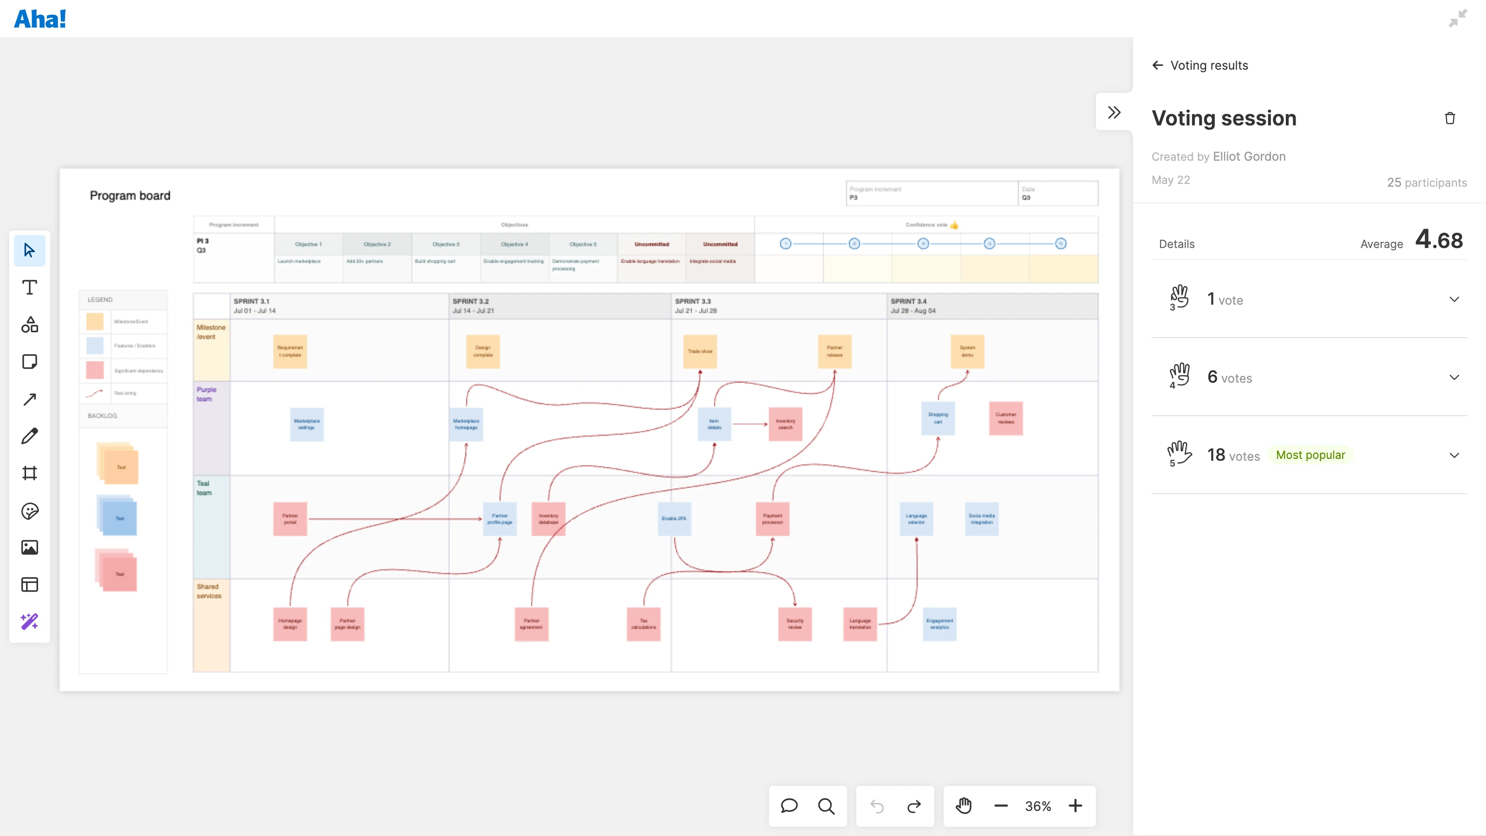
Task: Open the comments tool
Action: [x=789, y=806]
